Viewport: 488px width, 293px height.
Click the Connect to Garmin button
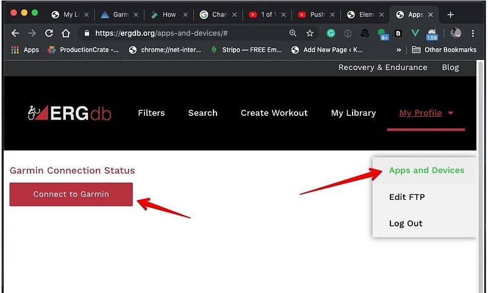point(71,194)
